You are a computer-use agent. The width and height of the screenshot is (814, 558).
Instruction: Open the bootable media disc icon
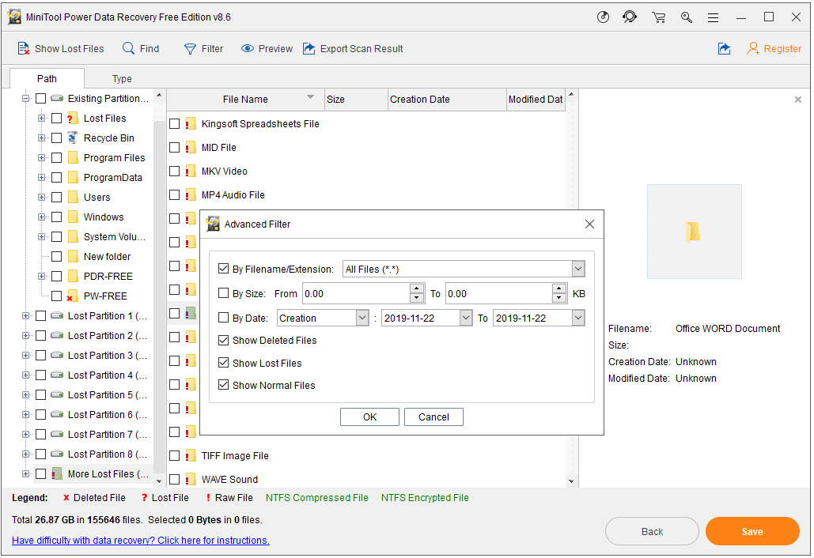pos(603,17)
